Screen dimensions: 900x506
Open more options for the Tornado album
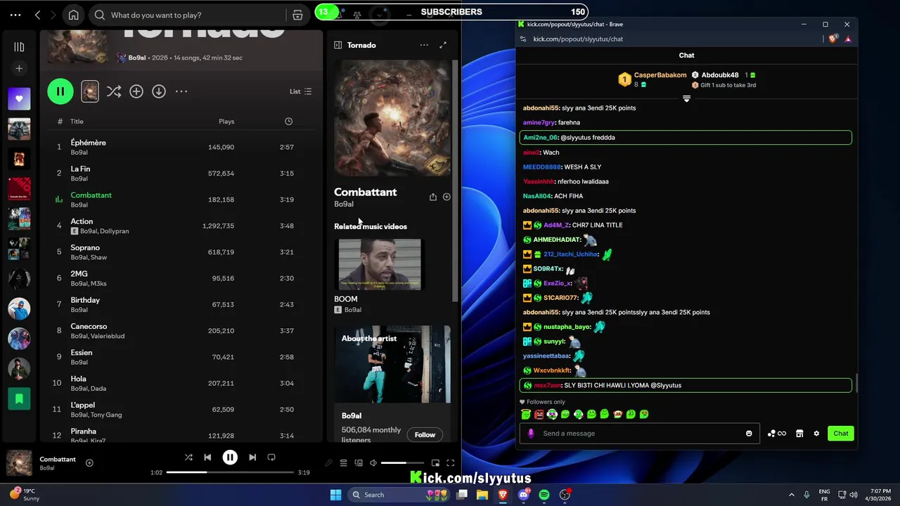(181, 91)
